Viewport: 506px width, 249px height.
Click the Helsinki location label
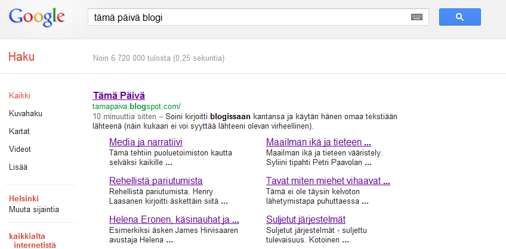pyautogui.click(x=24, y=198)
